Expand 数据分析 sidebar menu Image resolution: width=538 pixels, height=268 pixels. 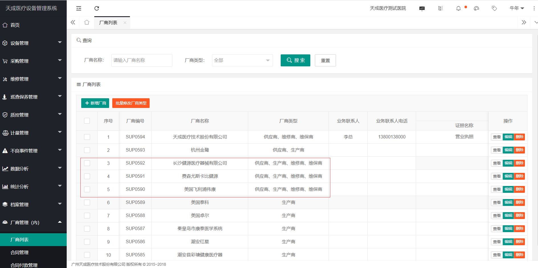click(x=33, y=169)
